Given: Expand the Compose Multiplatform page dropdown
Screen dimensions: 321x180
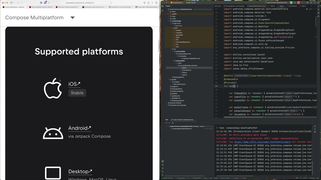Looking at the screenshot, I should tap(72, 18).
